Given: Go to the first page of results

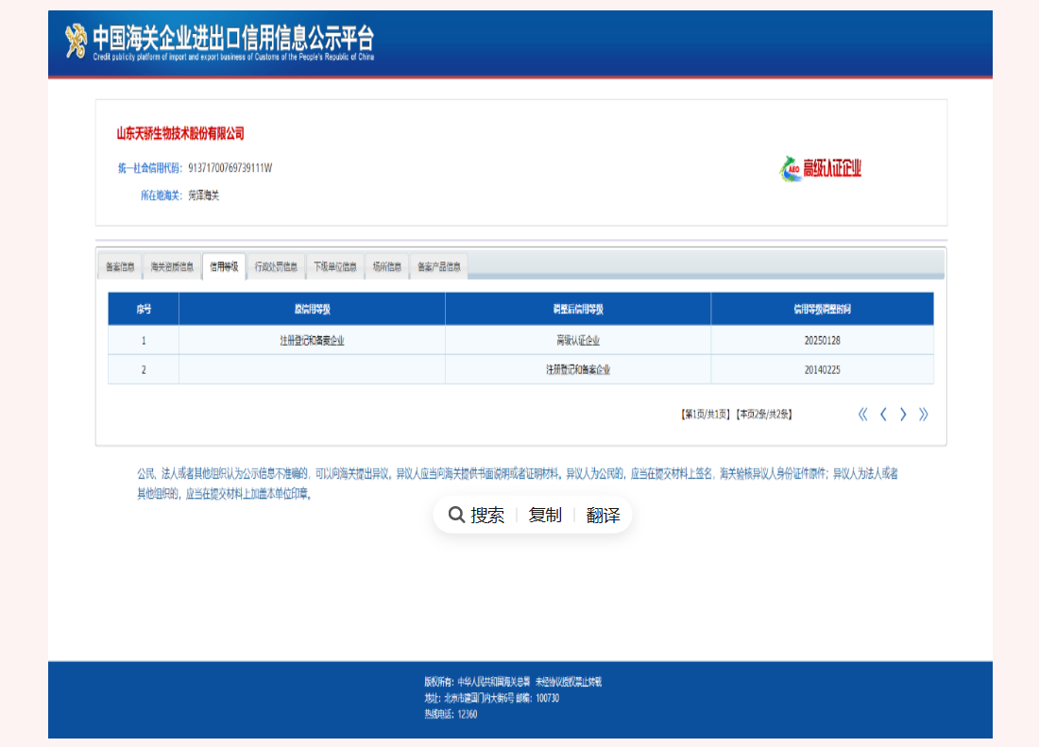Looking at the screenshot, I should (x=862, y=414).
